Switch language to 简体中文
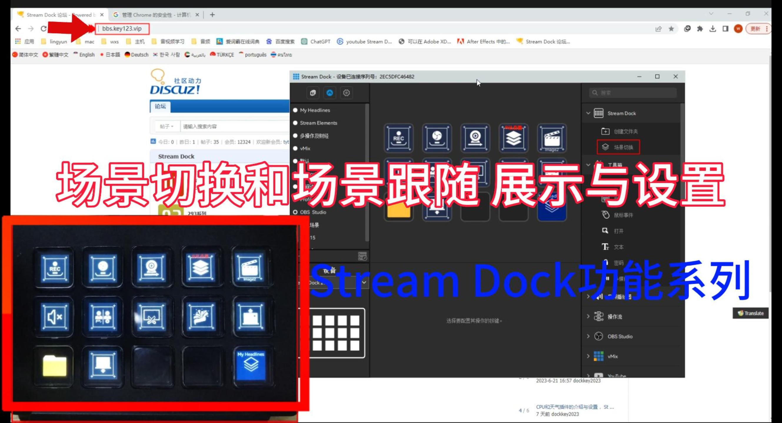This screenshot has width=782, height=423. (x=25, y=55)
